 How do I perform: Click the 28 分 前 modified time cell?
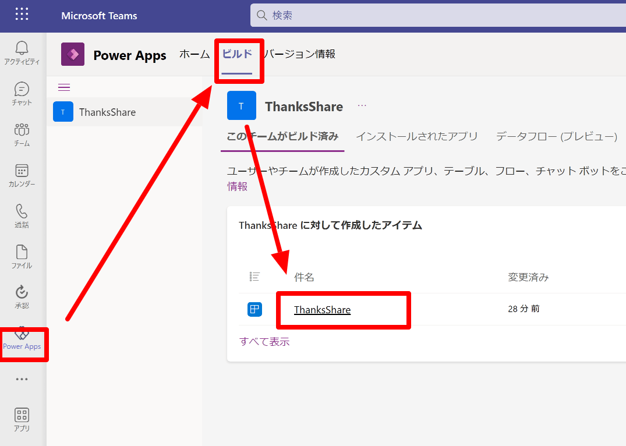(524, 309)
